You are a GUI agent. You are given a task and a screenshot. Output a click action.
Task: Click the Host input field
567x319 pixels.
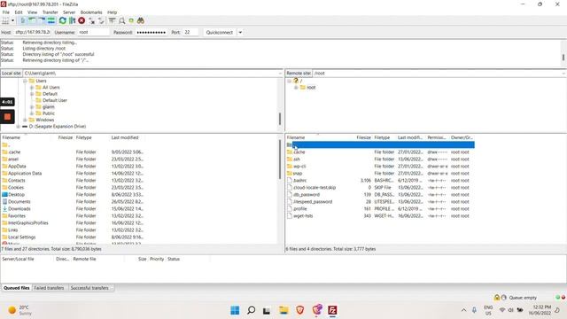(x=33, y=32)
